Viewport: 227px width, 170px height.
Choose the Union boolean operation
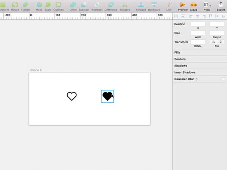tap(73, 6)
